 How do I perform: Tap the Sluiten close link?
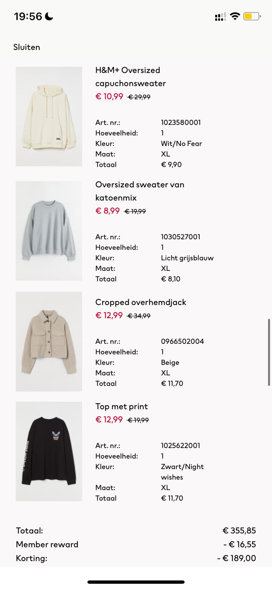[x=27, y=47]
